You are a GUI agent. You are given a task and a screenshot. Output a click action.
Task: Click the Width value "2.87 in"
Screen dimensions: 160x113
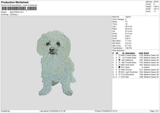156,9
